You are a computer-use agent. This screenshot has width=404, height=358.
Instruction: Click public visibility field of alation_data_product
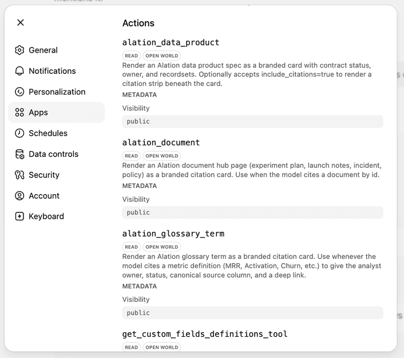(252, 121)
